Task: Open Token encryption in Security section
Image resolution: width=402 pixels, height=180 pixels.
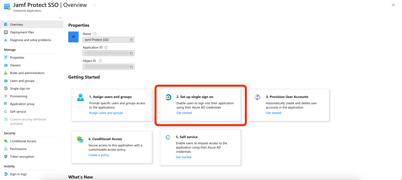Action: (x=22, y=156)
